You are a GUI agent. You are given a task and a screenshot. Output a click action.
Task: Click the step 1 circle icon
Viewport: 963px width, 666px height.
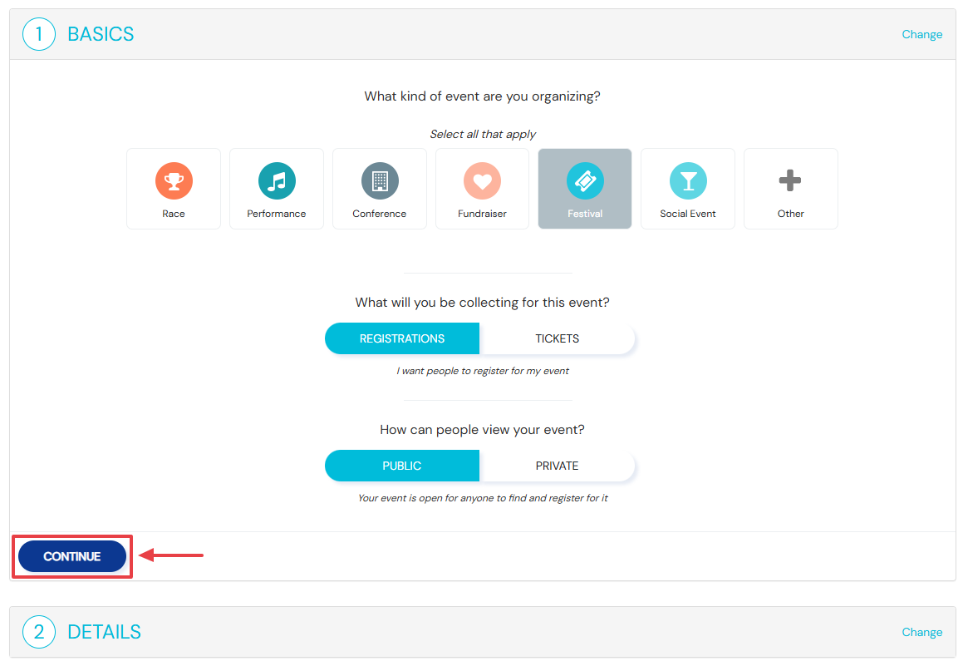39,34
